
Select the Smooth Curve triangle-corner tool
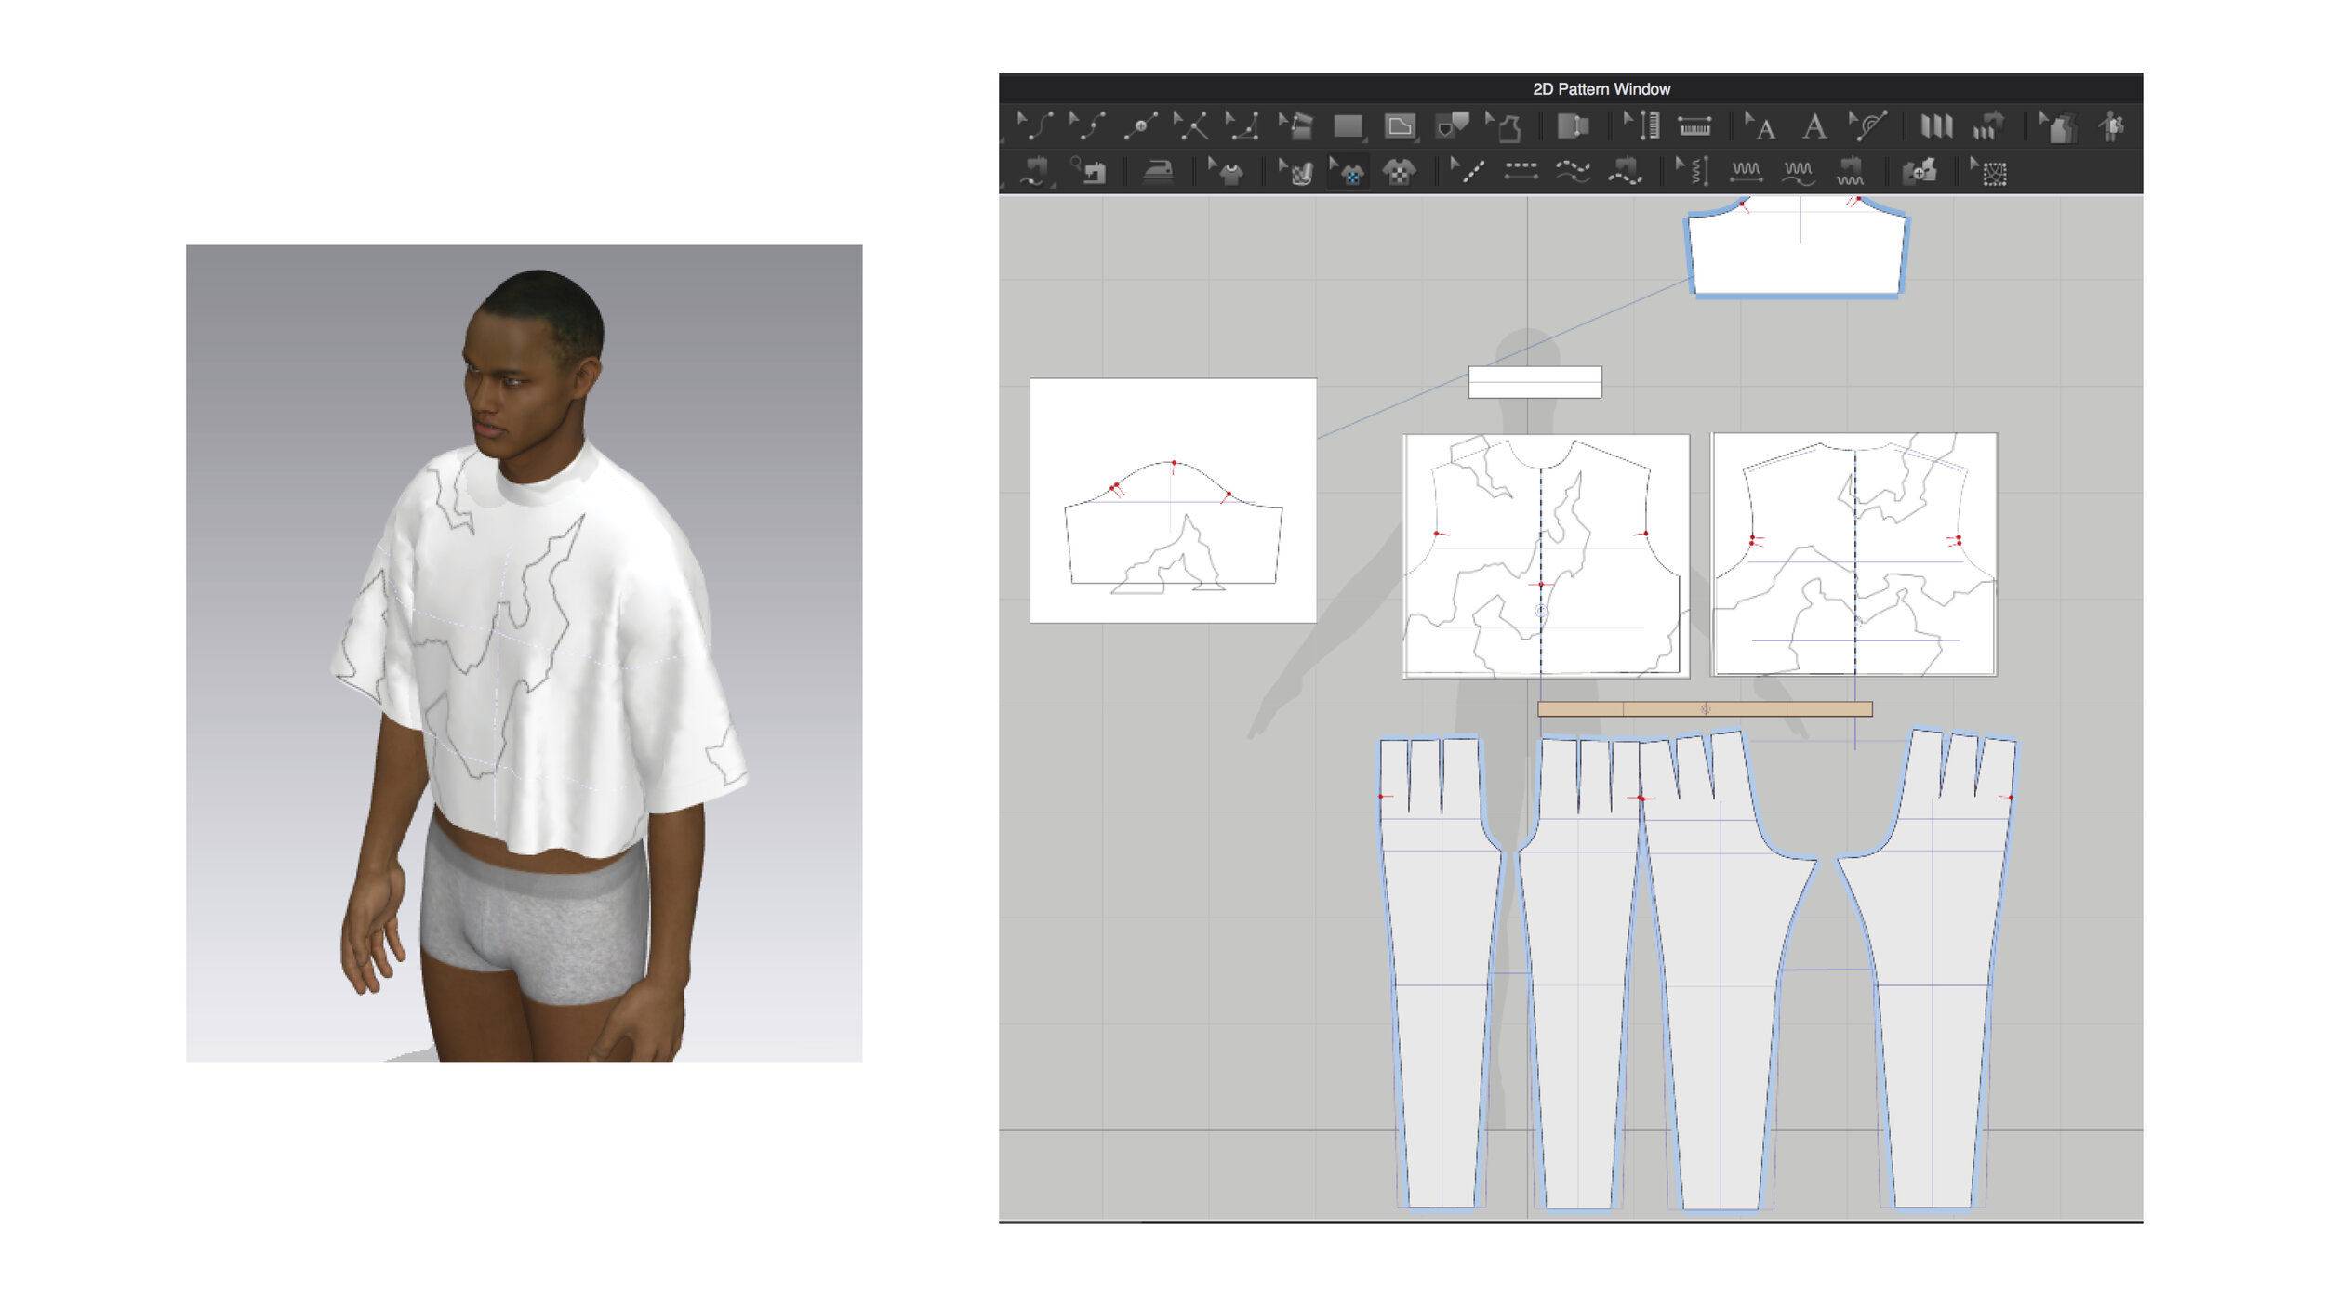click(x=1243, y=125)
